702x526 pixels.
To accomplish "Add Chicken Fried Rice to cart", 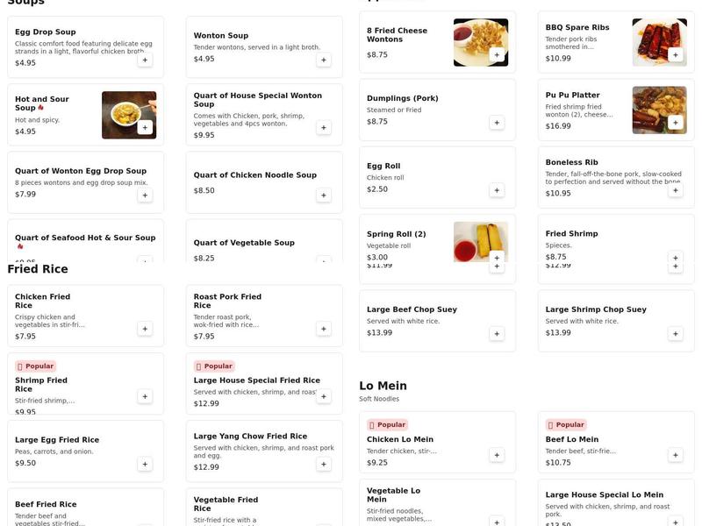I will tap(145, 329).
